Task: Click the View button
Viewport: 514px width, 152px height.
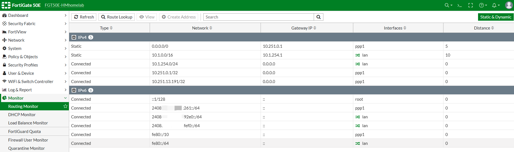Action: tap(147, 17)
